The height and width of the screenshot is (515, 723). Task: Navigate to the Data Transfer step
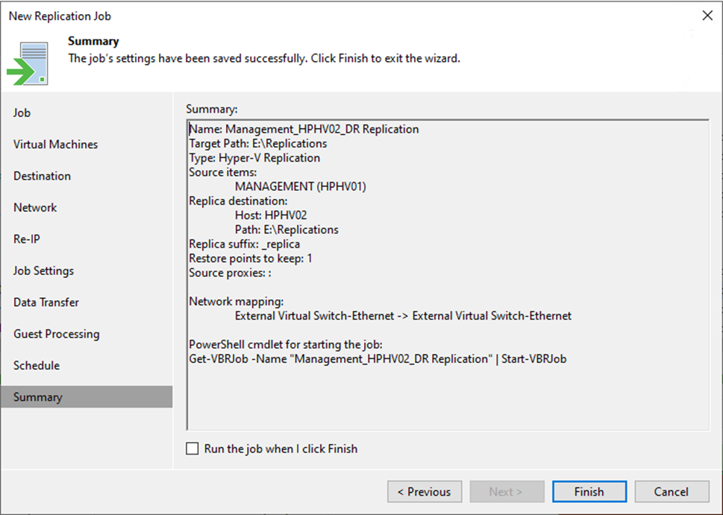pos(46,303)
